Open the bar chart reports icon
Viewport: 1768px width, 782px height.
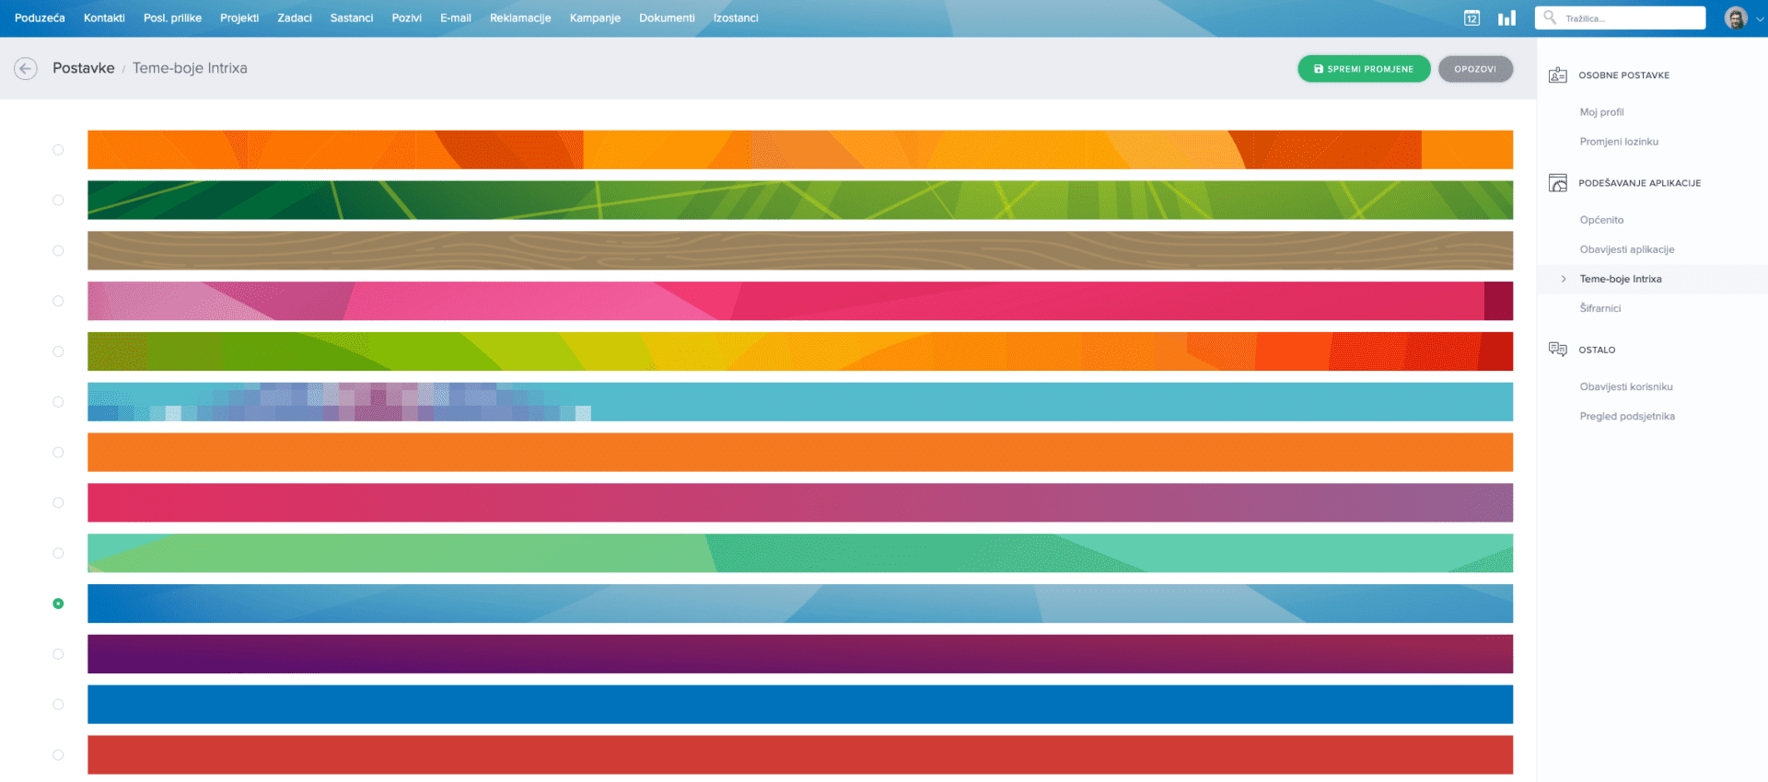tap(1506, 18)
